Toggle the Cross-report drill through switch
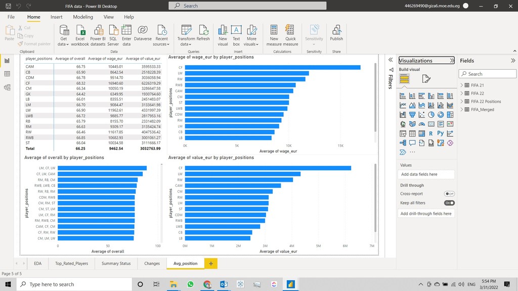Viewport: 518px width, 291px height. (449, 193)
